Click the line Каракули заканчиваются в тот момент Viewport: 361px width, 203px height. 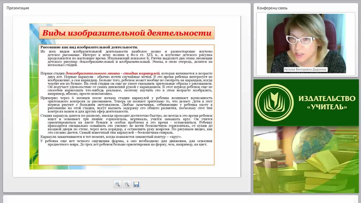tap(111, 137)
